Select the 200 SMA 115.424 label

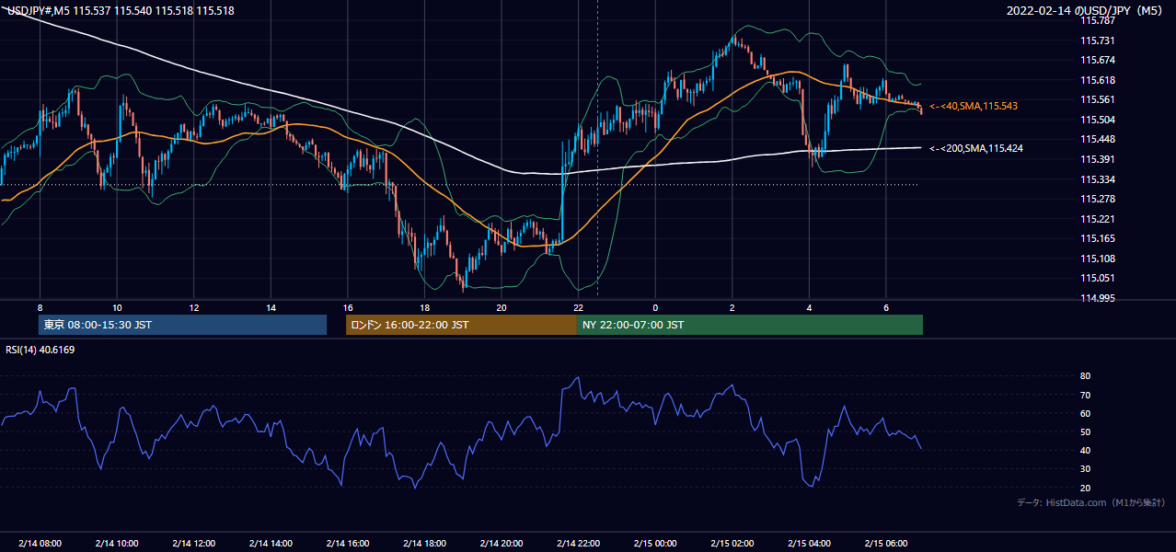(x=976, y=148)
